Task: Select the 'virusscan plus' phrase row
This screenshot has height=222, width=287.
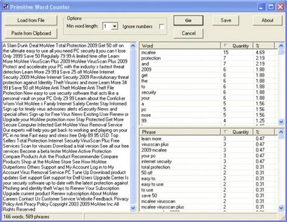Action: pos(209,144)
